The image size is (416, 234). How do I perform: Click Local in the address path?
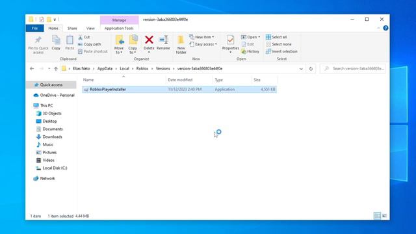[124, 69]
